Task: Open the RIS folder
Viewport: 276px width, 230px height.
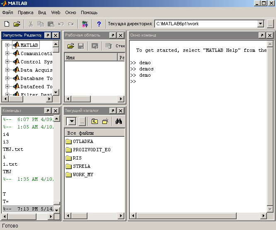Action: 74,158
